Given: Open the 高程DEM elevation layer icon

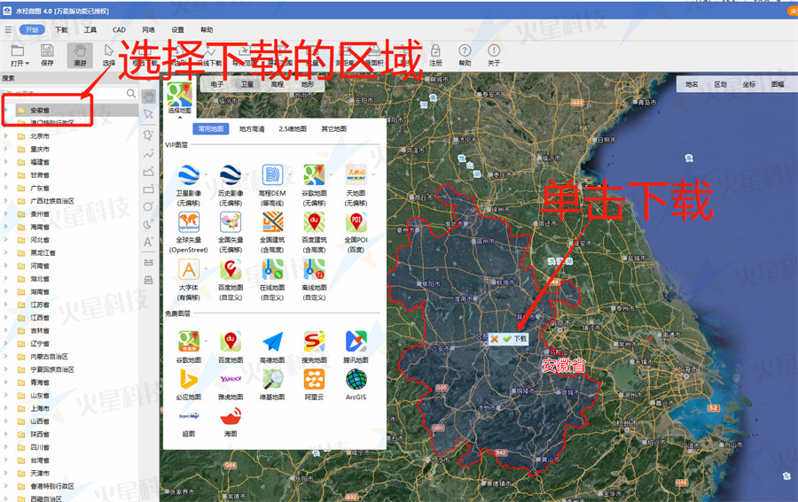Looking at the screenshot, I should click(x=272, y=174).
